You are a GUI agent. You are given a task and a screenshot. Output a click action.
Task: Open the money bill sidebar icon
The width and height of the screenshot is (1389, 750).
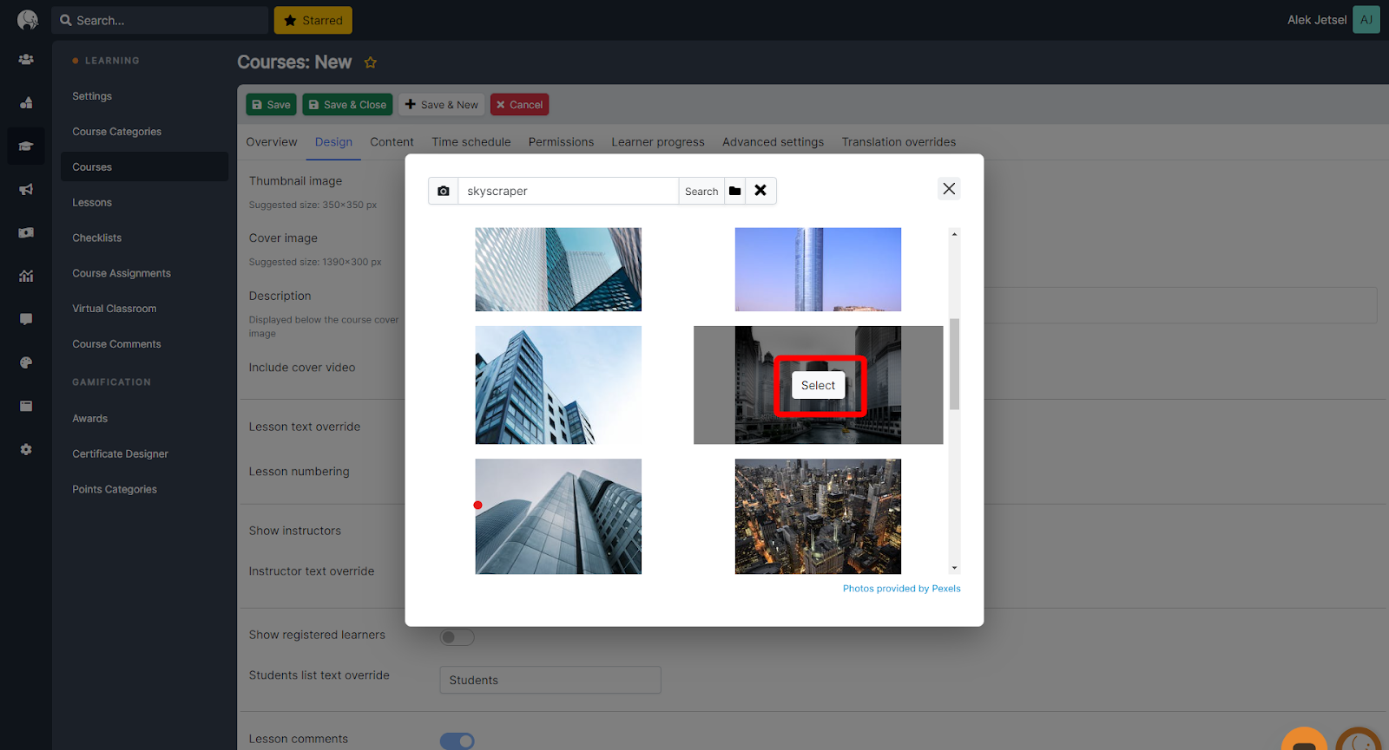26,232
